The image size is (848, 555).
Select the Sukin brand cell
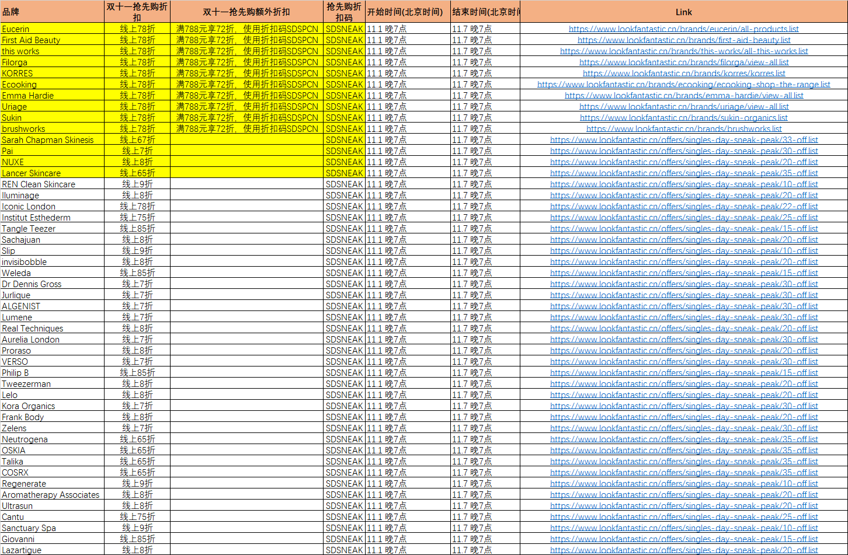tap(53, 117)
